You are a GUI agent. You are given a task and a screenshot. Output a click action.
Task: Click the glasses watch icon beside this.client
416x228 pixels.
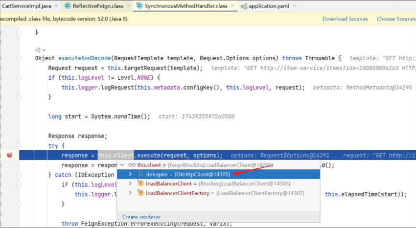tap(132, 165)
